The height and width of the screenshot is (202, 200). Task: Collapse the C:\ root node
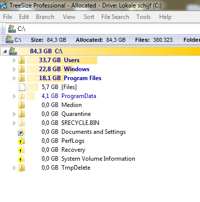(5, 51)
